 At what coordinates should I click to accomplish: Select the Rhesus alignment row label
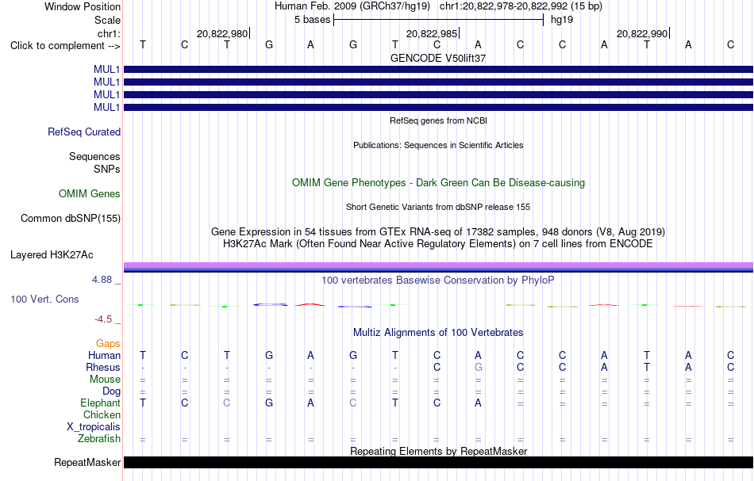pyautogui.click(x=103, y=367)
